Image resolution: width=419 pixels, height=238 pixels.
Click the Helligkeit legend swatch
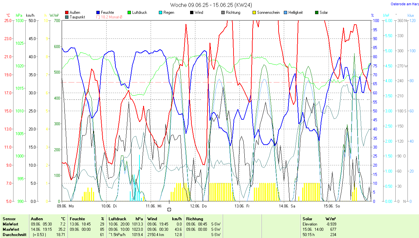[x=285, y=12]
